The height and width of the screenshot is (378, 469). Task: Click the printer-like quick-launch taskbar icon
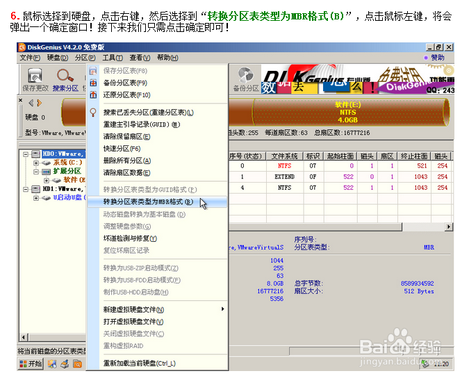[65, 364]
